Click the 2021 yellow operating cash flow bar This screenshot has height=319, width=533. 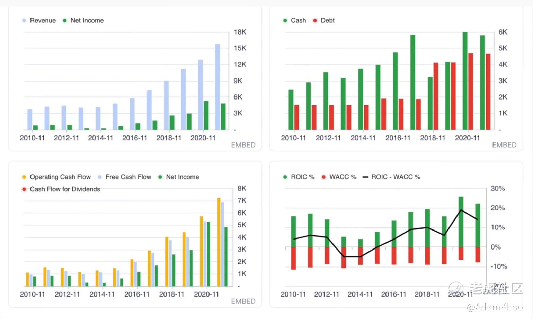pos(219,242)
